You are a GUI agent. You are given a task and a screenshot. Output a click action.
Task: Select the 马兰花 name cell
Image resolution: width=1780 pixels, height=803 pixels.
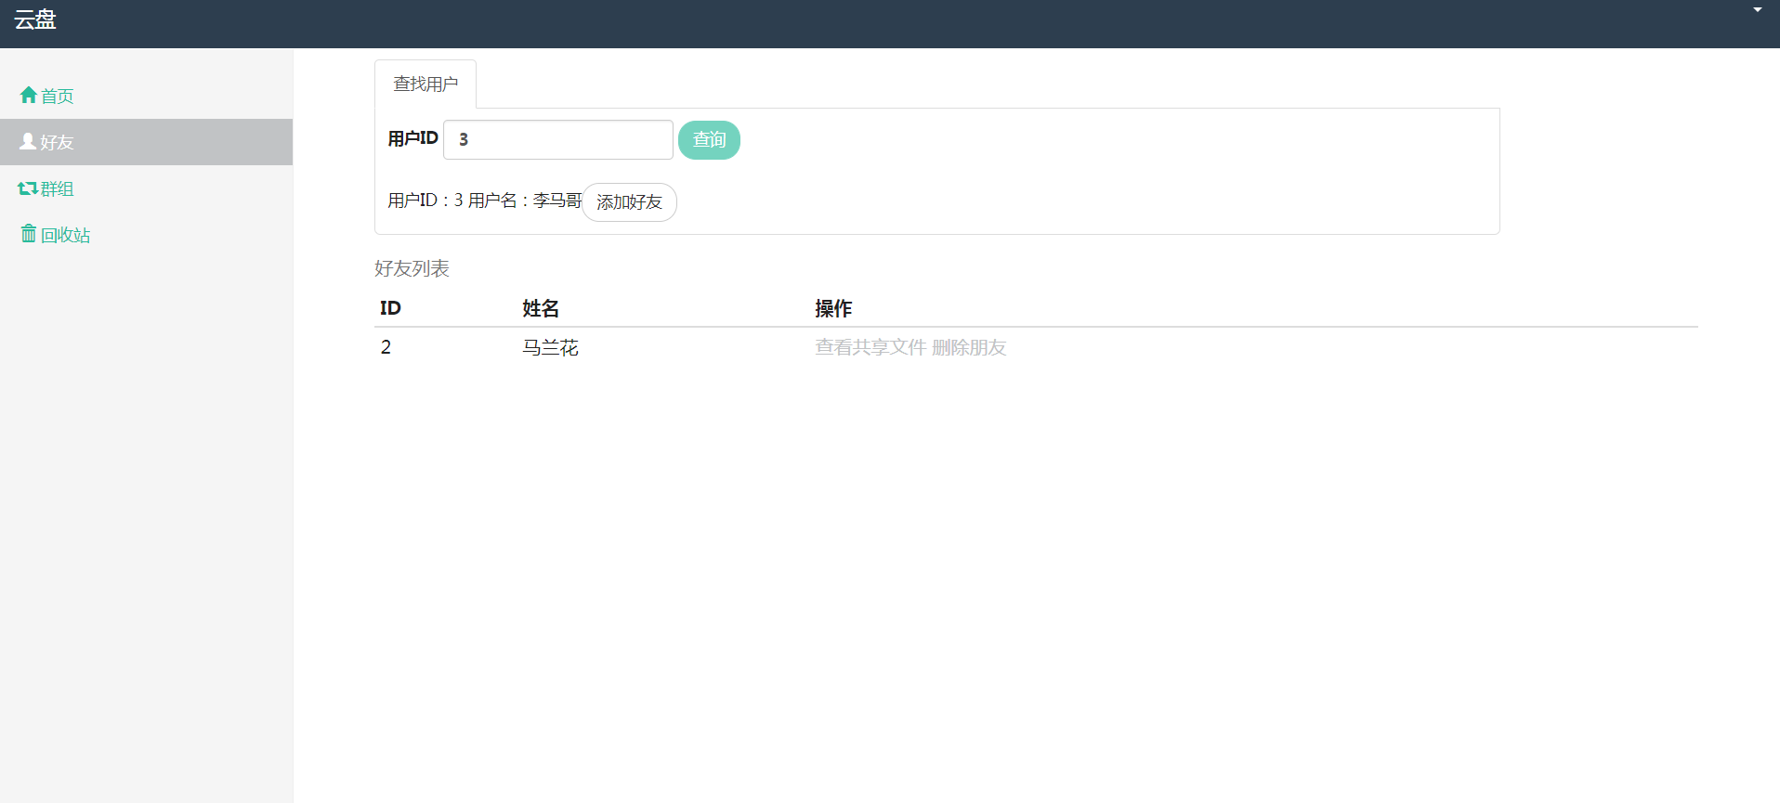point(550,347)
